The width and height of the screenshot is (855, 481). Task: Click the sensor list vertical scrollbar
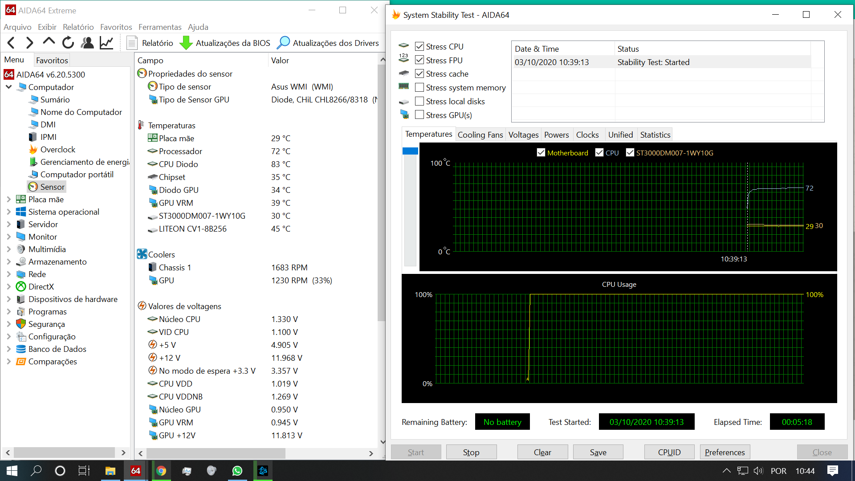(381, 192)
